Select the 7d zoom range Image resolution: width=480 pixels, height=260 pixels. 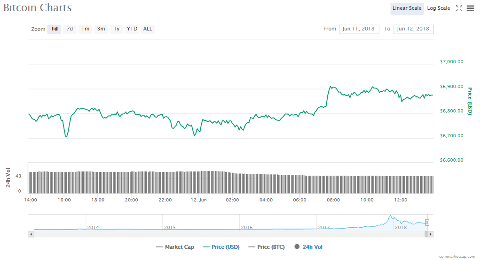point(70,29)
